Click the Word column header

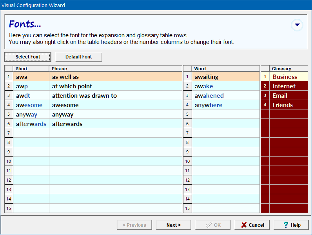(x=225, y=69)
